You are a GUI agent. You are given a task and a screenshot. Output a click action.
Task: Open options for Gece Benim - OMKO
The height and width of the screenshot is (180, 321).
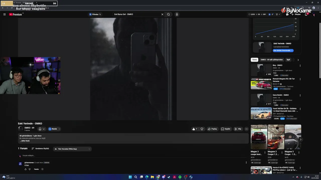[x=300, y=95]
